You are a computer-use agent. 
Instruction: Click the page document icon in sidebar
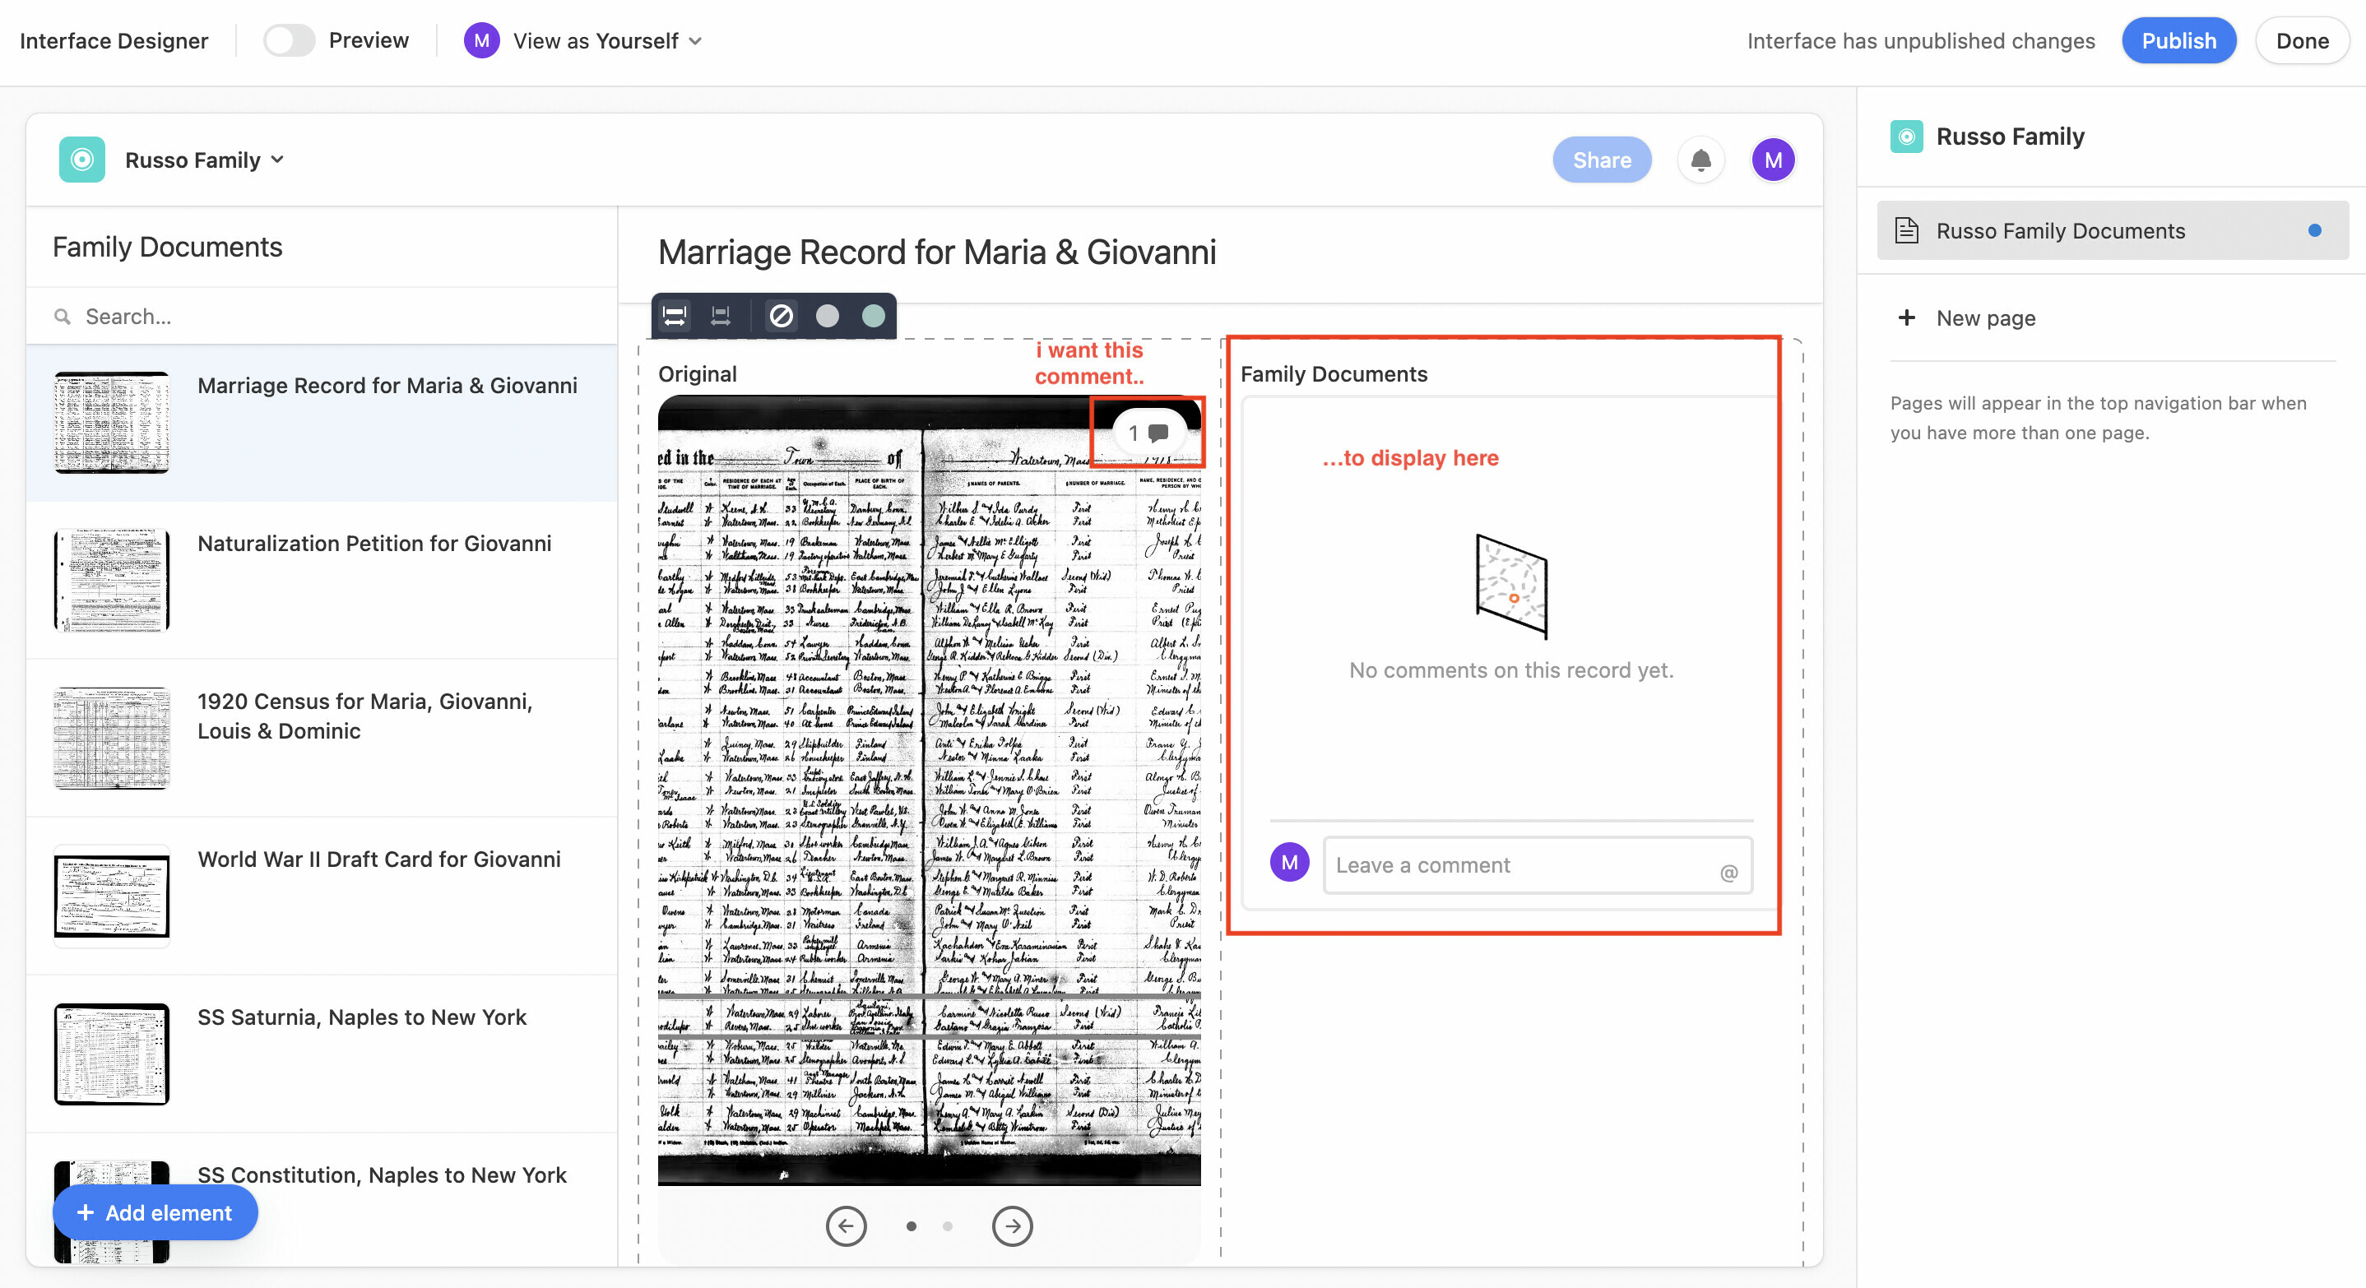tap(1907, 230)
